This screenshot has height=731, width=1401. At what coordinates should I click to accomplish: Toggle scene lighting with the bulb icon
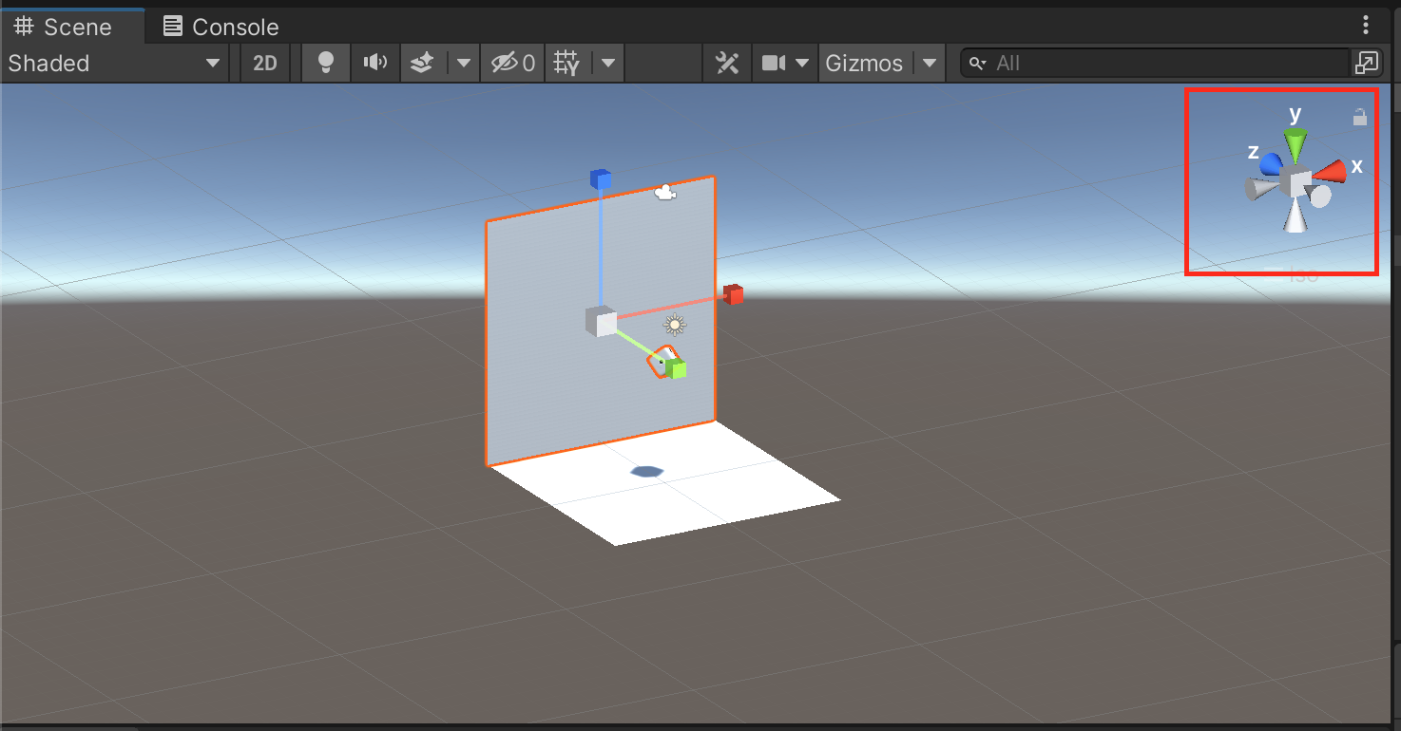pyautogui.click(x=326, y=64)
